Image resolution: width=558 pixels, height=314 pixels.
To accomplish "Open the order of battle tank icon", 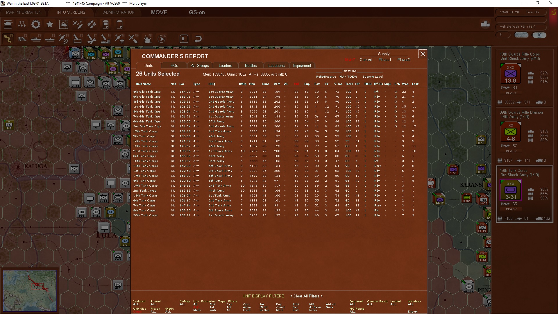I will [8, 24].
